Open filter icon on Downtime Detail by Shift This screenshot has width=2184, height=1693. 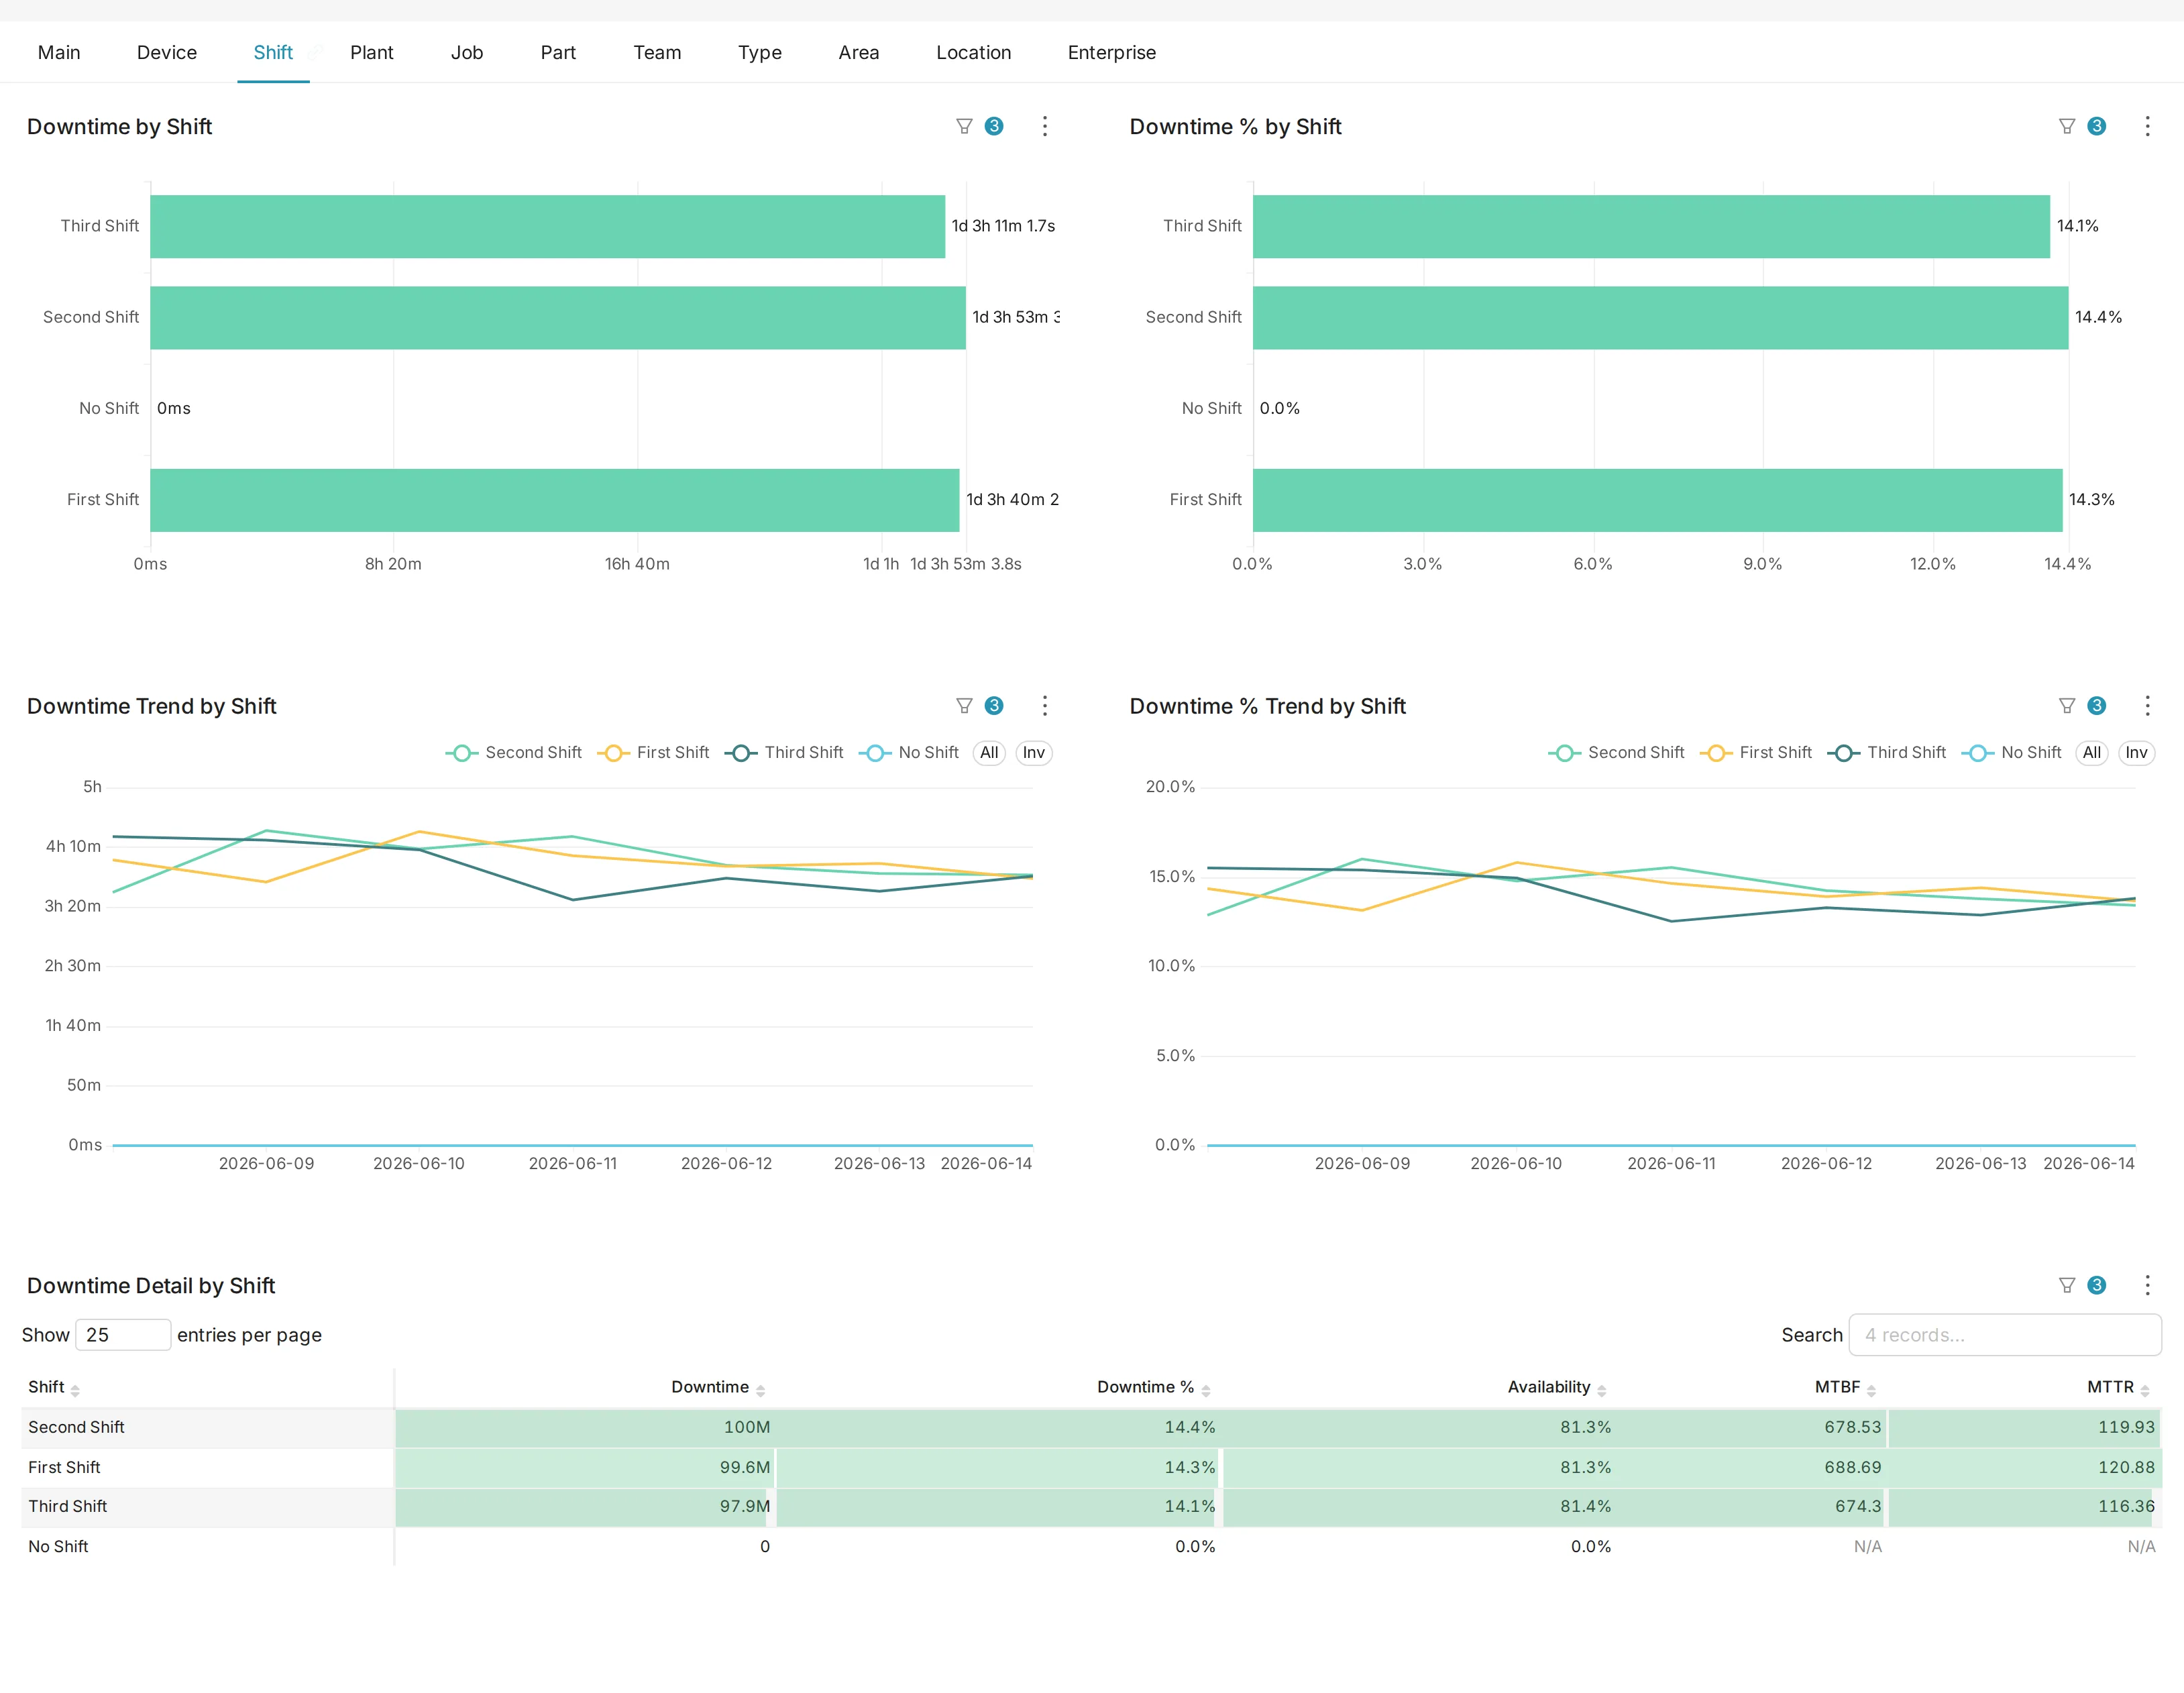coord(2067,1285)
